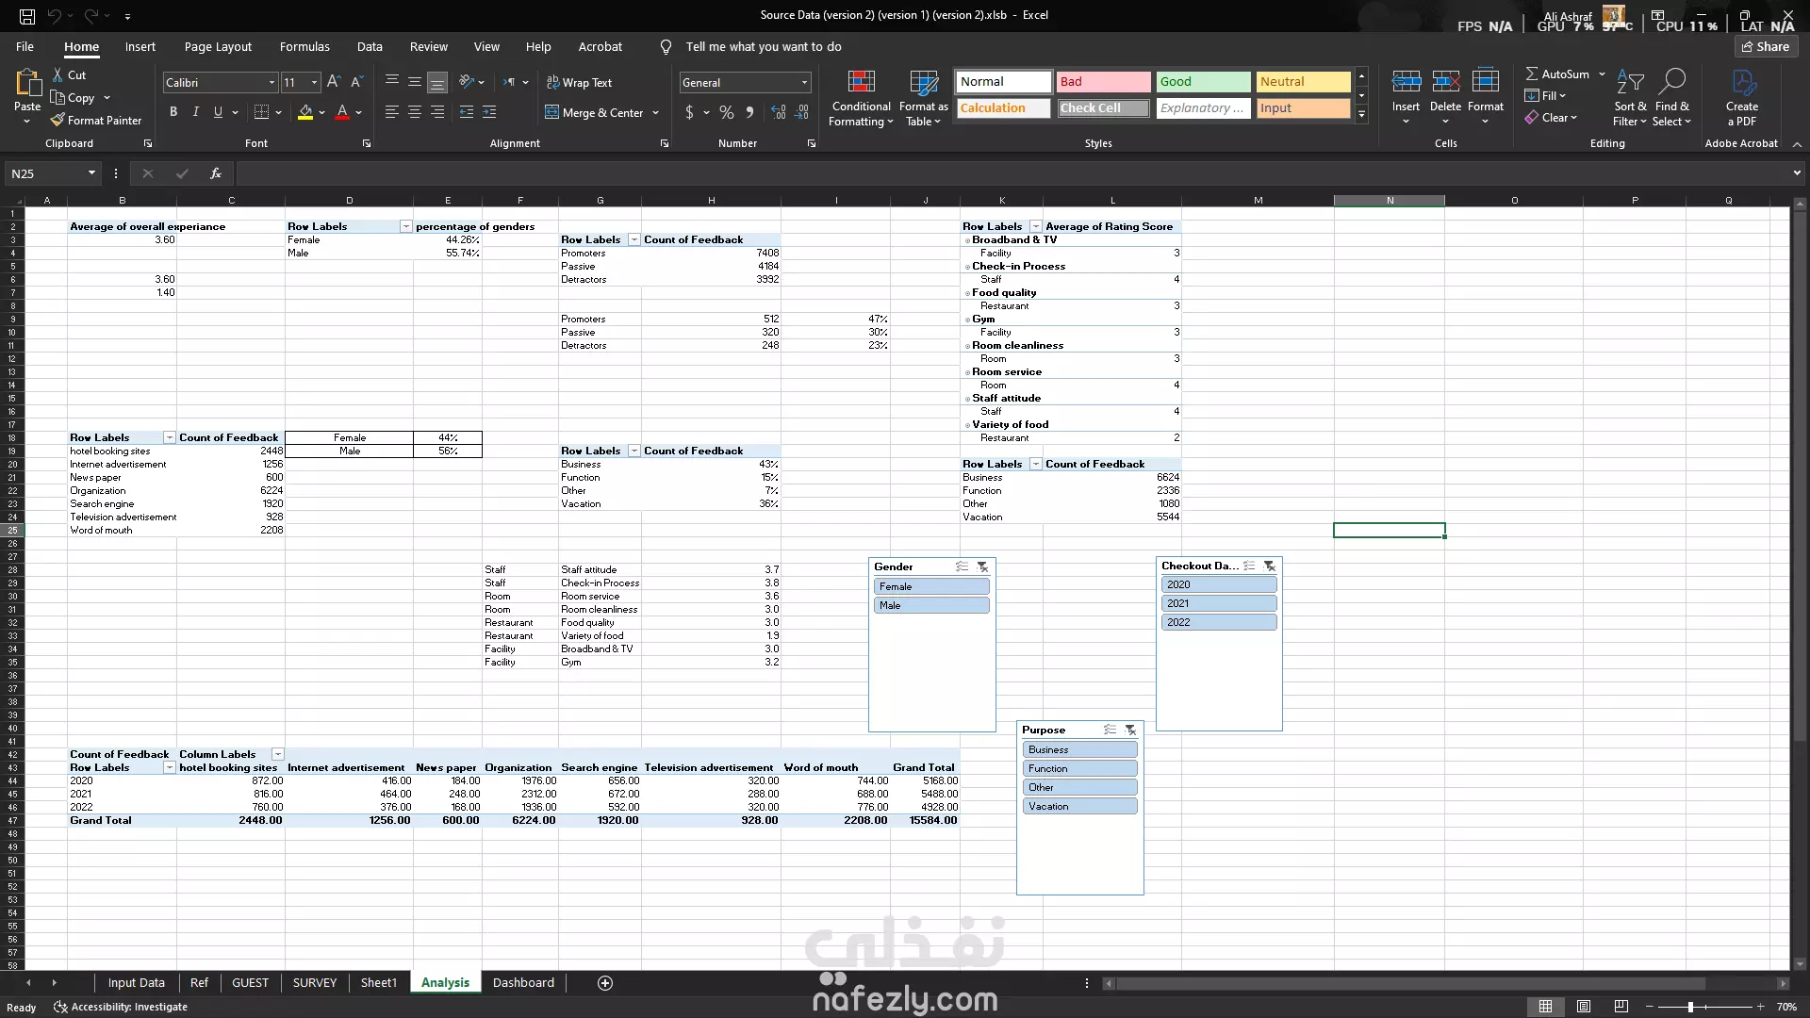Expand the General number format dropdown

point(804,83)
